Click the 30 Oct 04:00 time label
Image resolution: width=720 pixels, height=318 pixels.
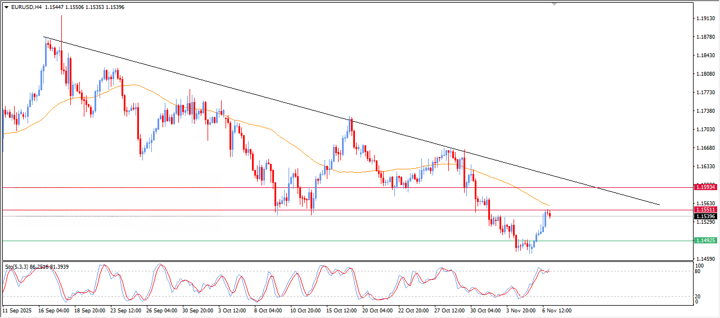[x=484, y=310]
